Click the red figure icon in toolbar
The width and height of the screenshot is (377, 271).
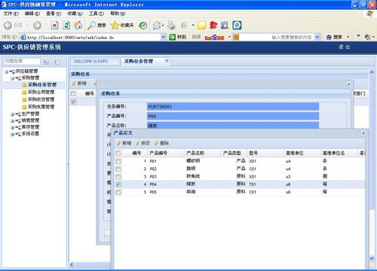pyautogui.click(x=213, y=25)
